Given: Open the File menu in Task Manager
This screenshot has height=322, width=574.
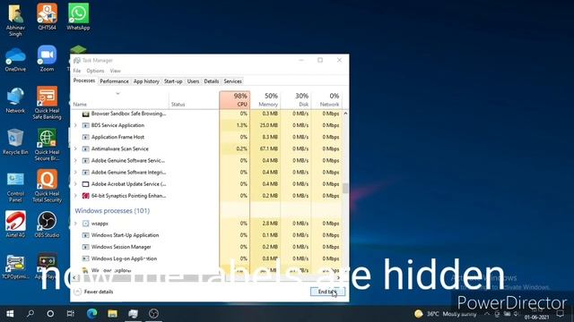Looking at the screenshot, I should tap(77, 71).
